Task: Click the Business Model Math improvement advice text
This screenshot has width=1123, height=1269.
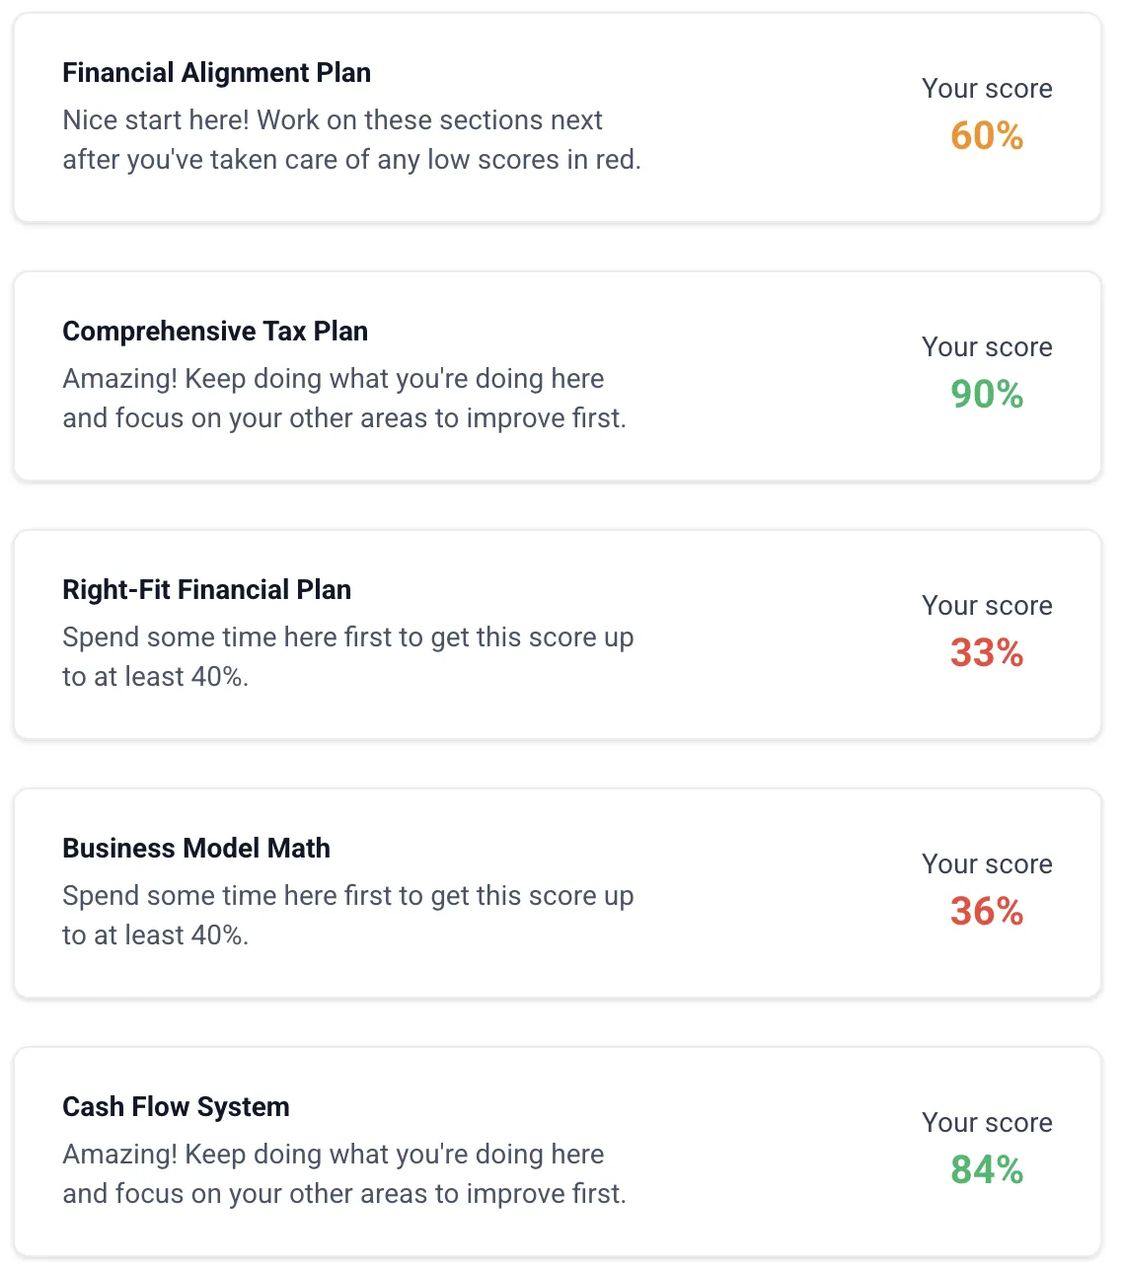Action: coord(348,915)
